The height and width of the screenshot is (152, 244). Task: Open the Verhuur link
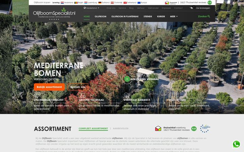click(141, 8)
